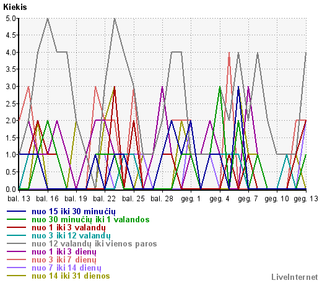Click the 'nuo 15 iki 30 minučių' legend label
The width and height of the screenshot is (322, 283).
pos(74,212)
